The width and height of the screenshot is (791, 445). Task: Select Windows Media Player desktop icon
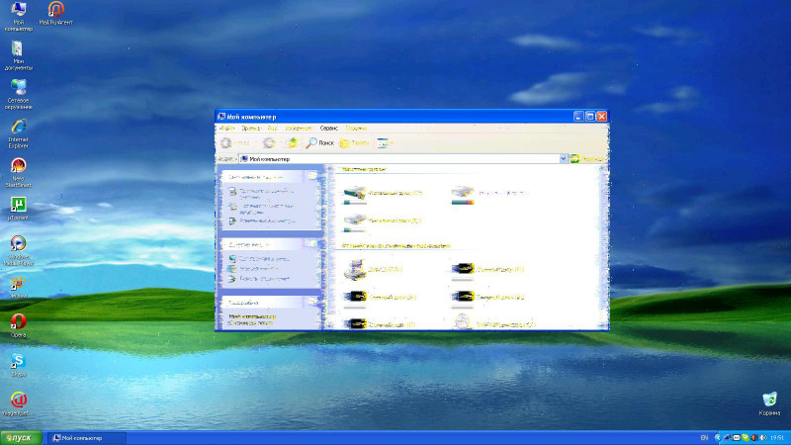(x=19, y=251)
